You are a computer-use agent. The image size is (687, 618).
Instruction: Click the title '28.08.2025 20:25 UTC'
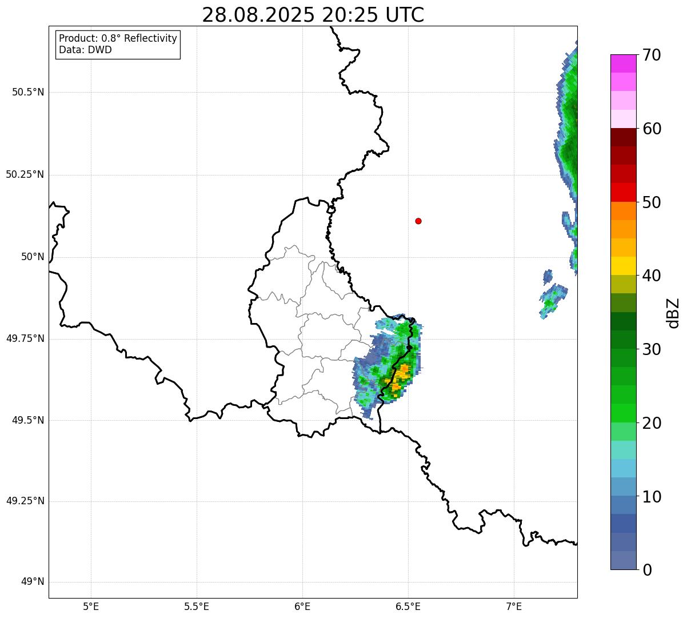313,15
